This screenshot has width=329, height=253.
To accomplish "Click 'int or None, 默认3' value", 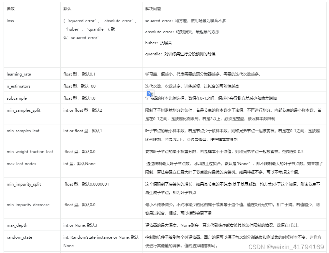I will (x=80, y=225).
